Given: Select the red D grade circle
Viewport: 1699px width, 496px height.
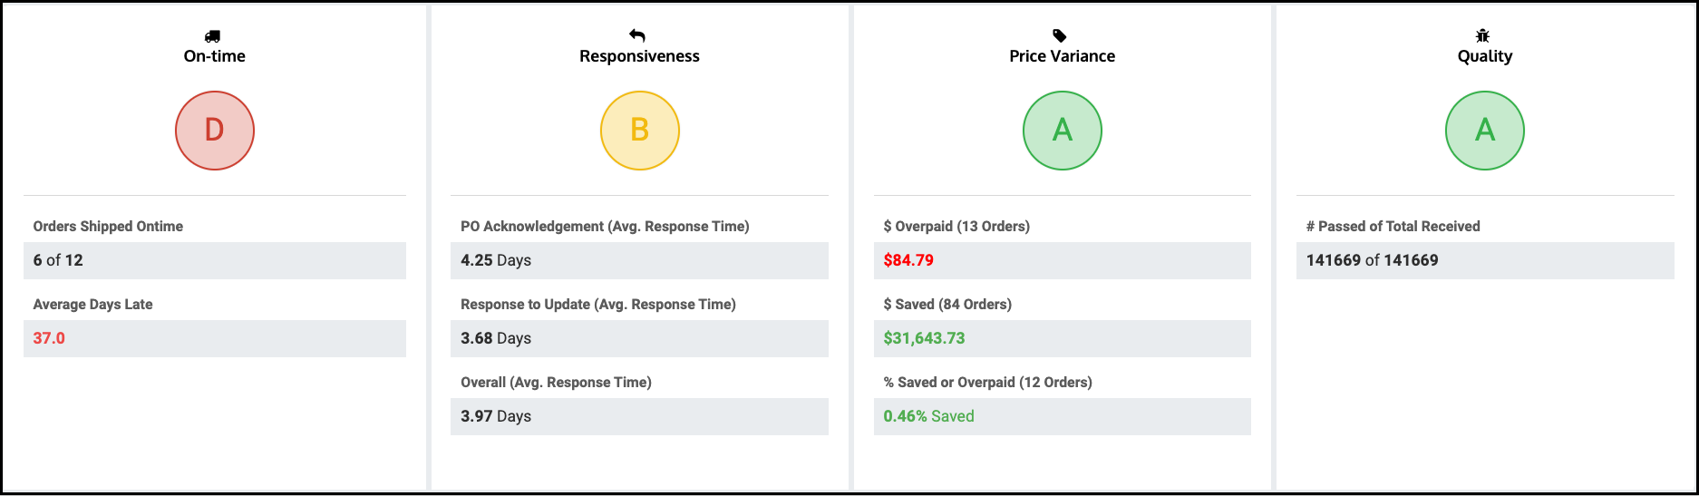Looking at the screenshot, I should pyautogui.click(x=215, y=131).
